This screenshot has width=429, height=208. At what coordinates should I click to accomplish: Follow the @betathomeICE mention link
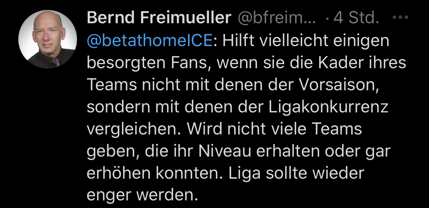[149, 41]
